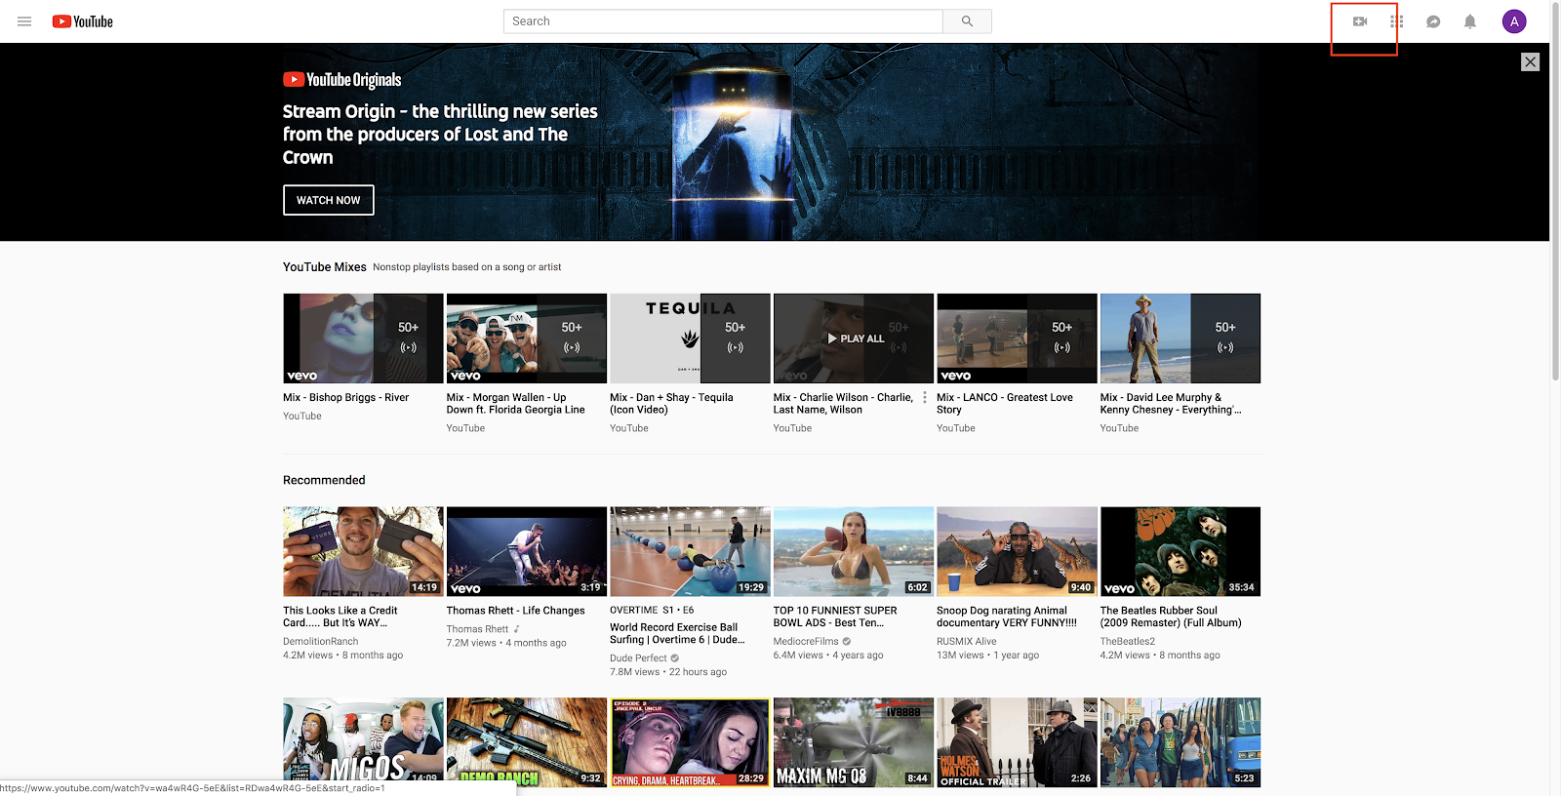Open the LANCO Greatest Love Story thumbnail
Image resolution: width=1561 pixels, height=796 pixels.
coord(1017,338)
